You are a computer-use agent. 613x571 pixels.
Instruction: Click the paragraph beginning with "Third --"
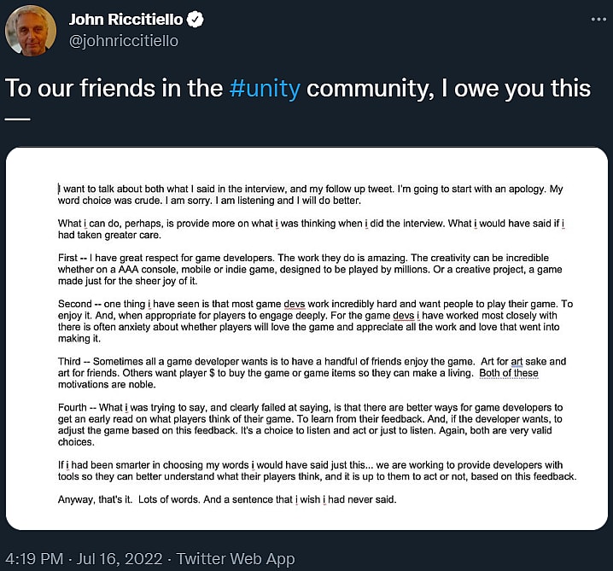pos(307,373)
